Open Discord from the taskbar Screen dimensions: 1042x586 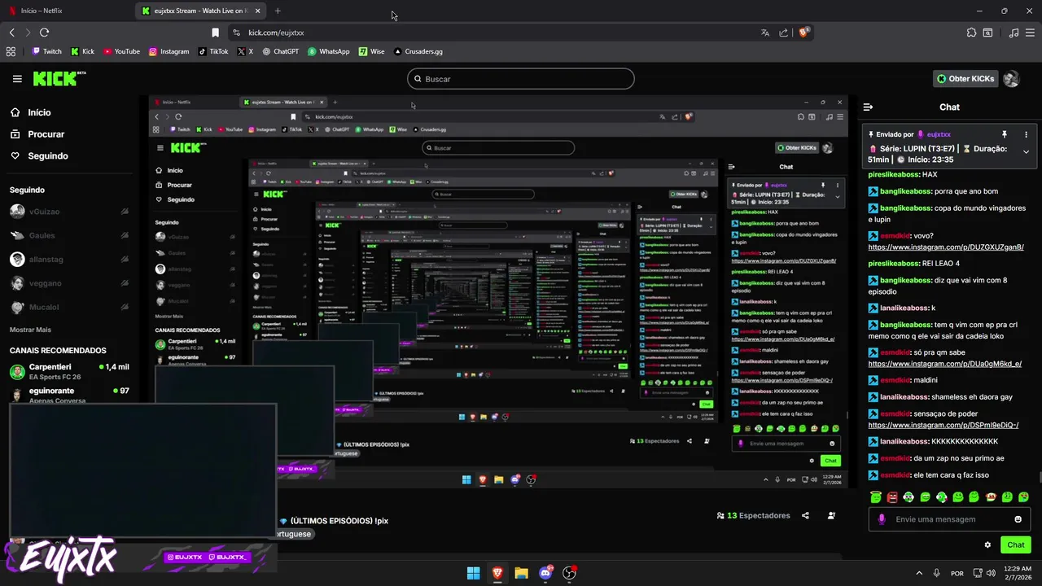[545, 573]
